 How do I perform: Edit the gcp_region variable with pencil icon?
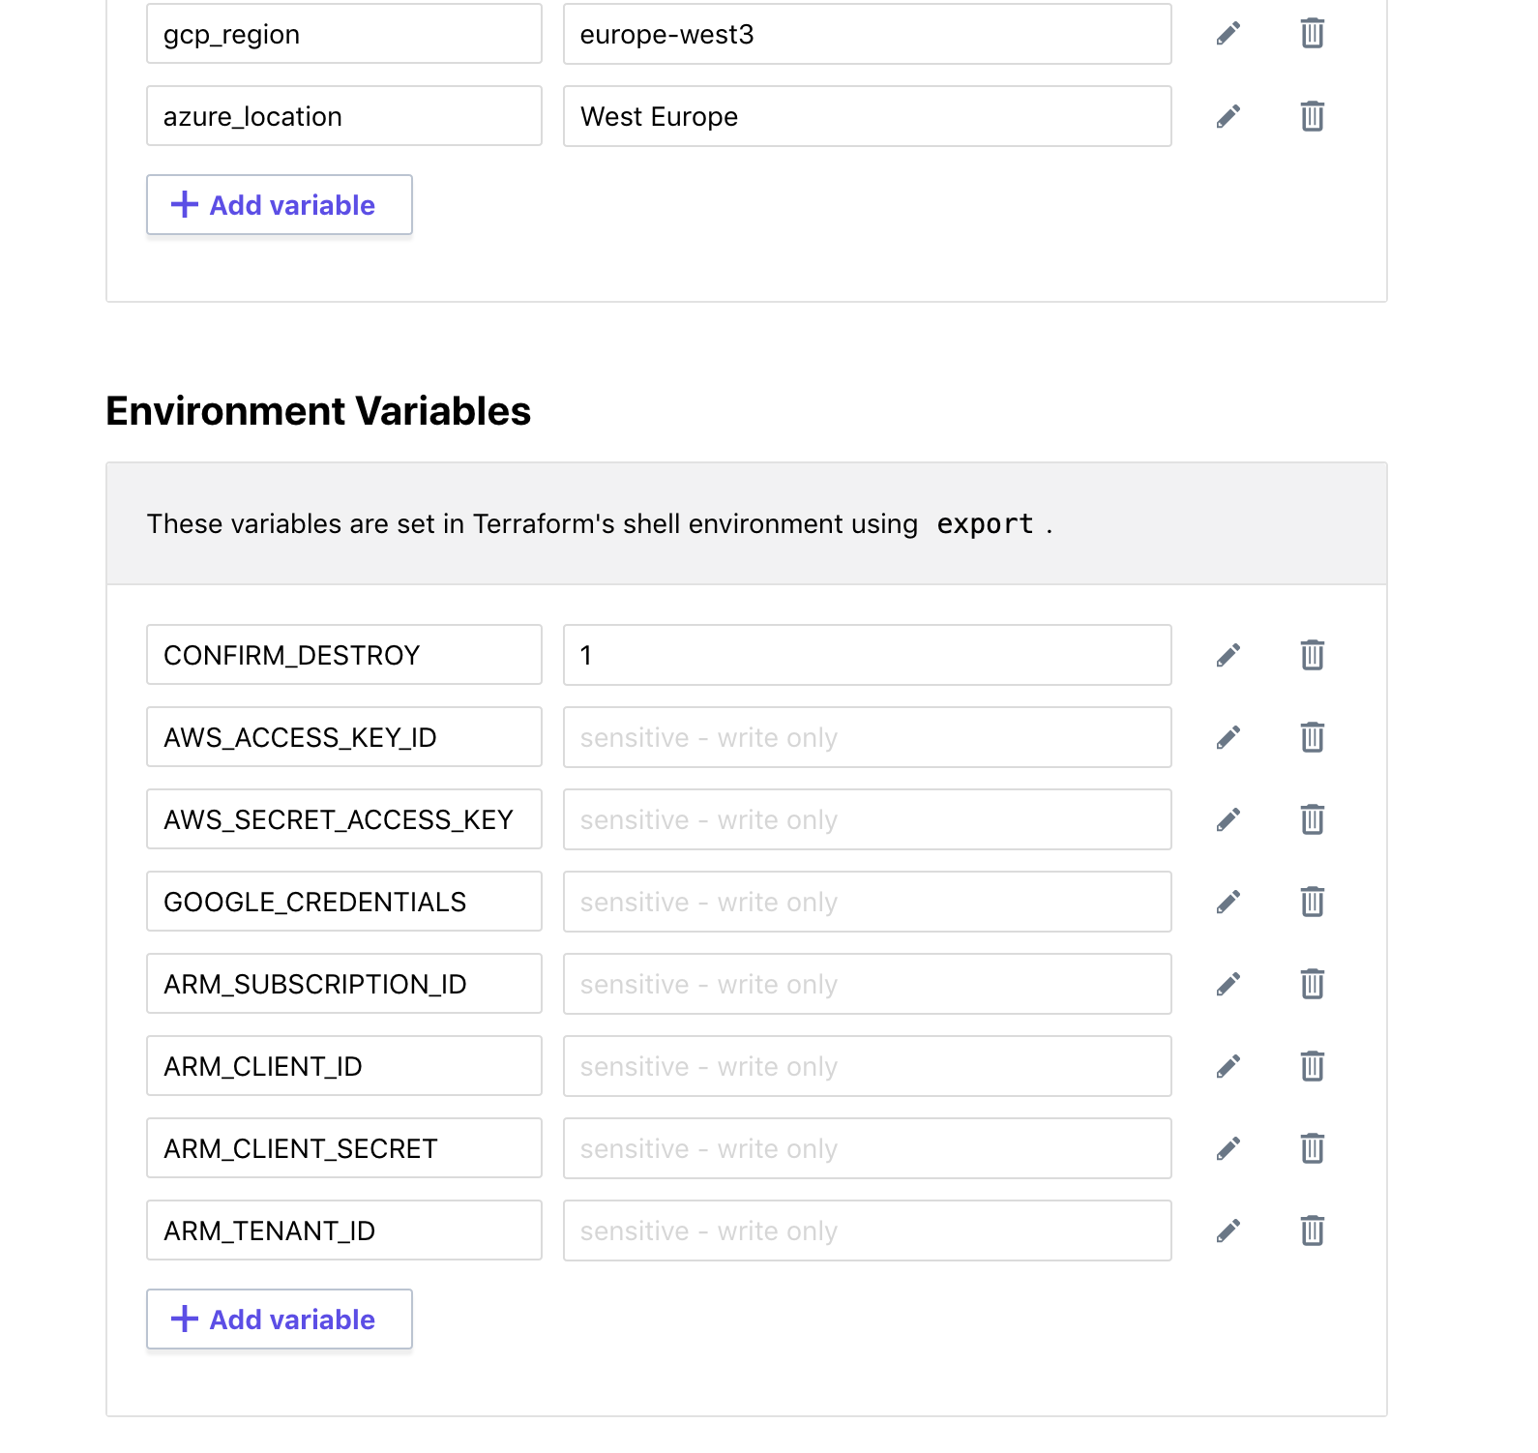[1228, 34]
